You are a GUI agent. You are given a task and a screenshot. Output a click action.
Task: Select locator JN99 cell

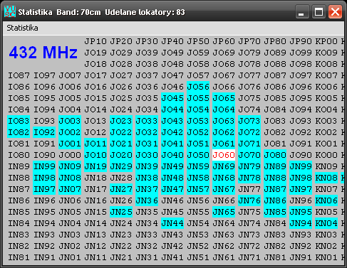301,166
